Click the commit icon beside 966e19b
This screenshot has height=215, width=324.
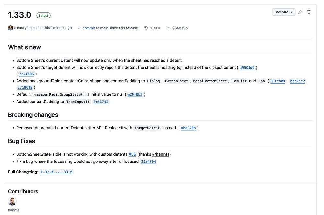coord(168,28)
